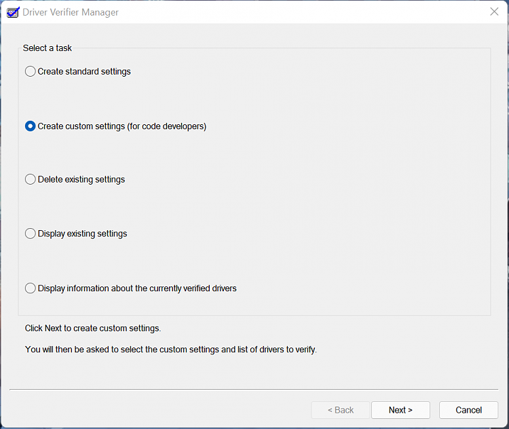
Task: Click the "Select a task" group label
Action: (48, 48)
